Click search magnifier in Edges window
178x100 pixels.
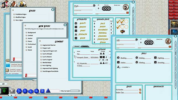point(14,59)
